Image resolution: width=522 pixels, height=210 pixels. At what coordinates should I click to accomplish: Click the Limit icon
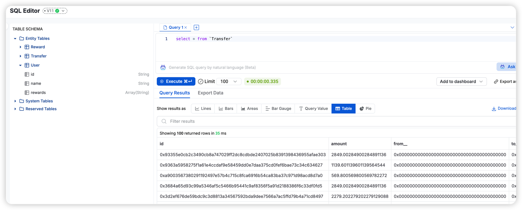[201, 82]
